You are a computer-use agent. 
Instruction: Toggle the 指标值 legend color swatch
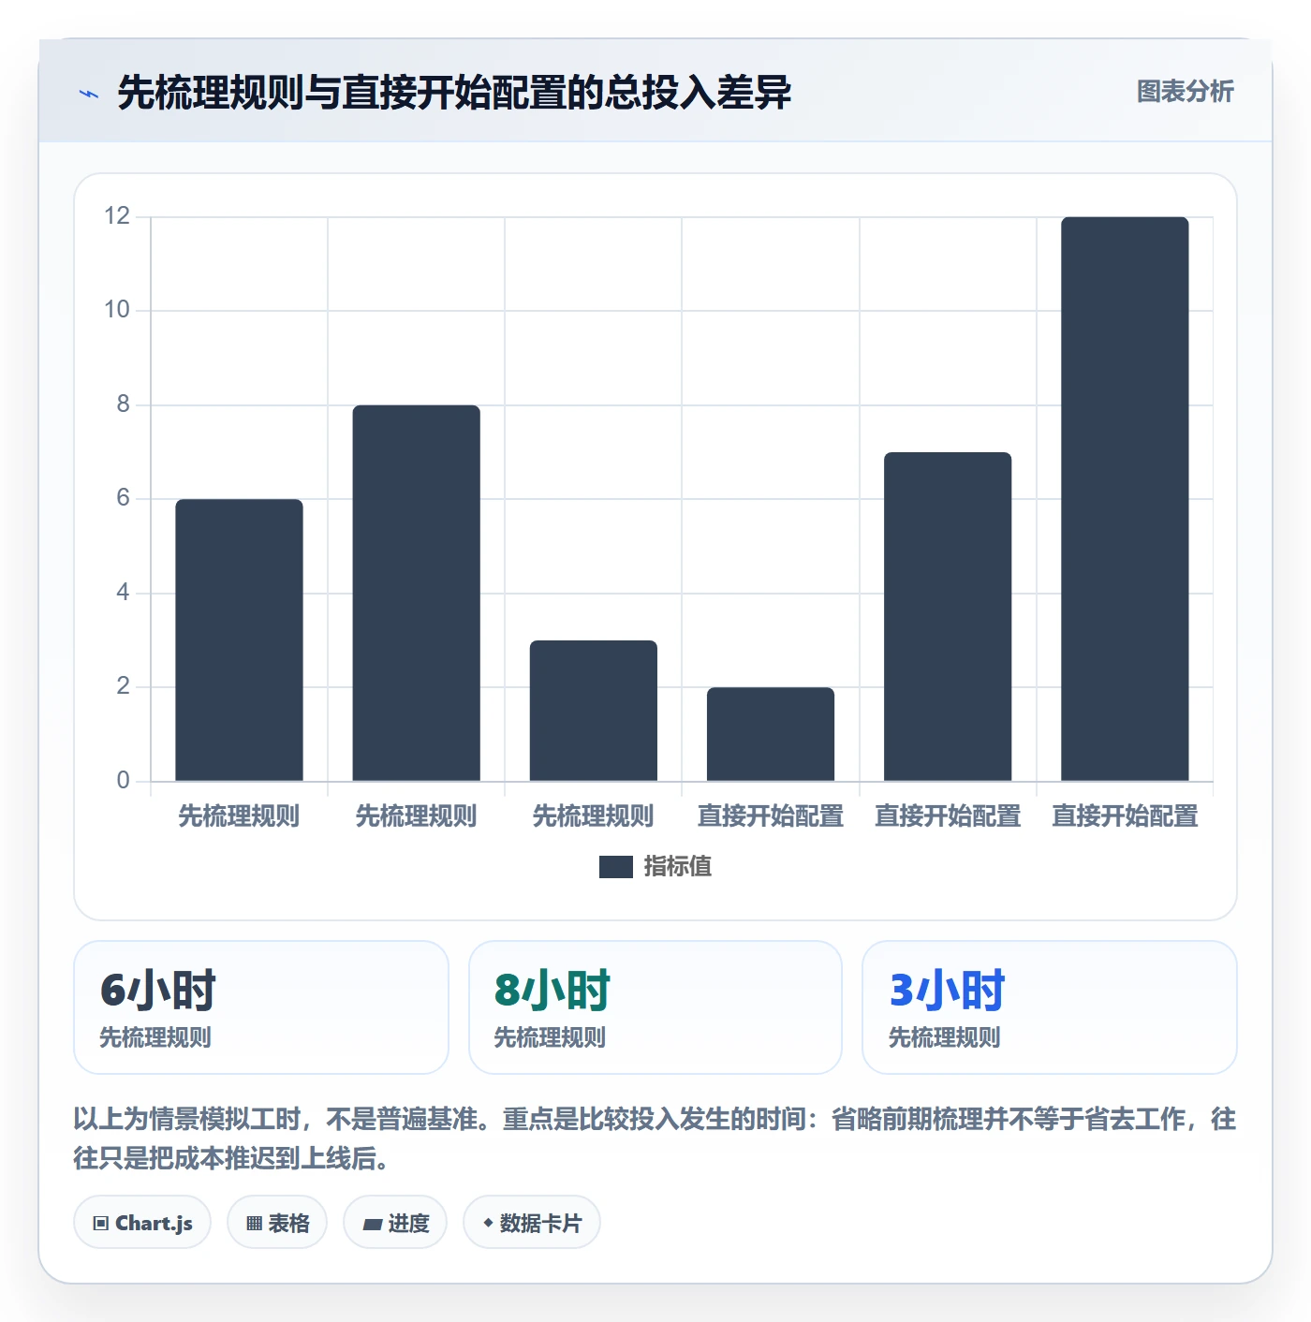[x=616, y=867]
